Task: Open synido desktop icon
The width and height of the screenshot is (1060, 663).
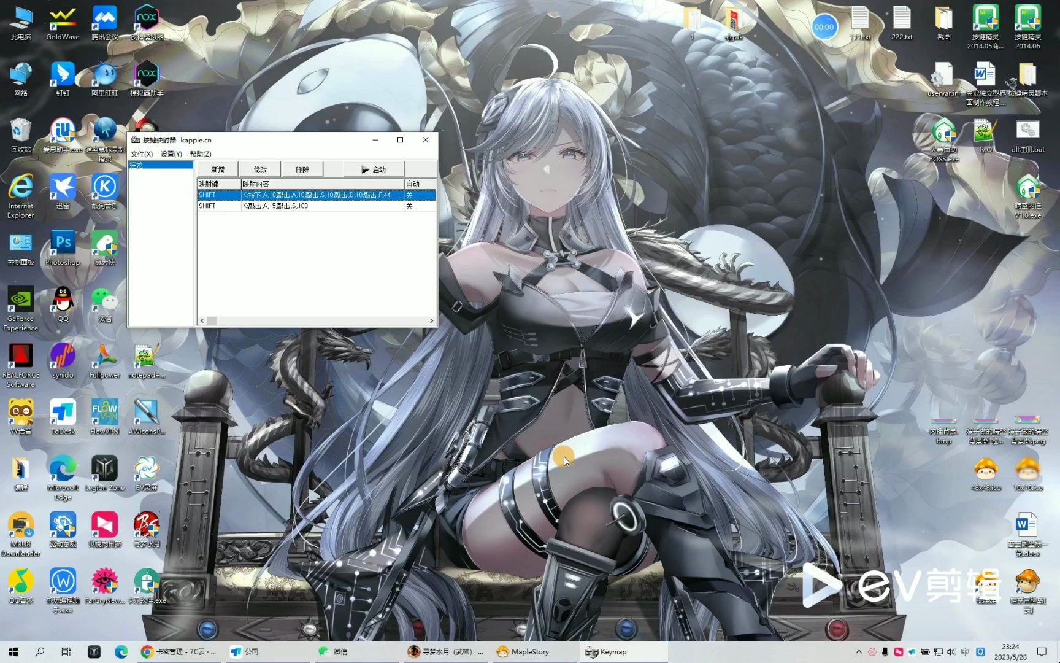Action: point(63,361)
